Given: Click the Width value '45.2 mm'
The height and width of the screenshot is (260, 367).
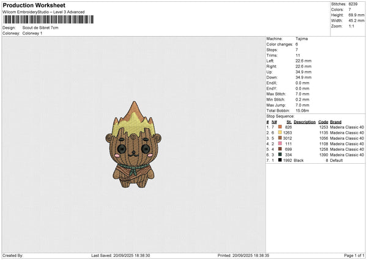Looking at the screenshot, I should tap(357, 21).
